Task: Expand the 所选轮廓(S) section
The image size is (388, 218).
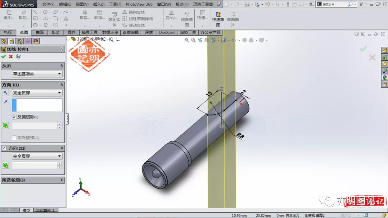Action: (x=62, y=180)
